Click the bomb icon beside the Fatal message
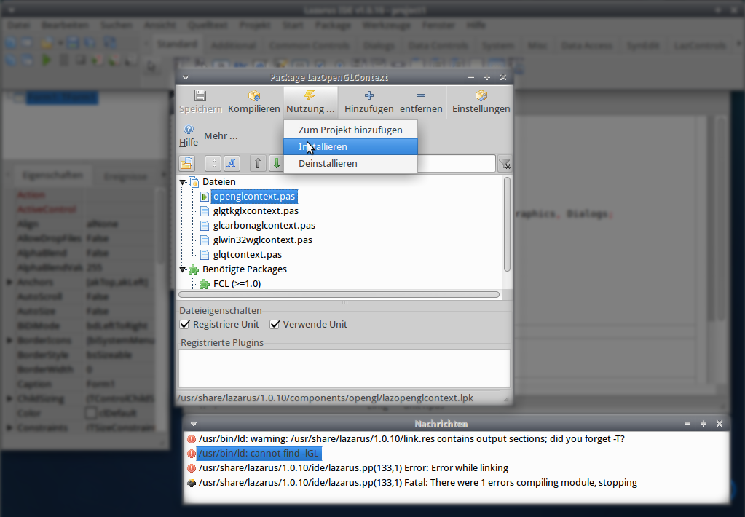Image resolution: width=745 pixels, height=517 pixels. [x=192, y=483]
